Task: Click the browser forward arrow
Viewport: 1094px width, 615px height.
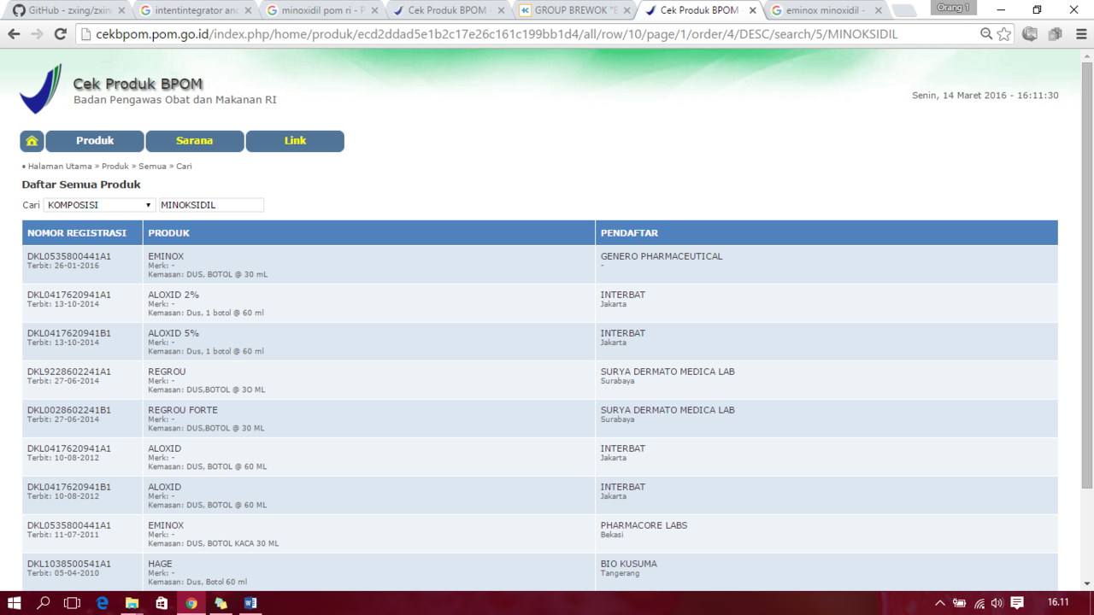Action: click(x=37, y=34)
